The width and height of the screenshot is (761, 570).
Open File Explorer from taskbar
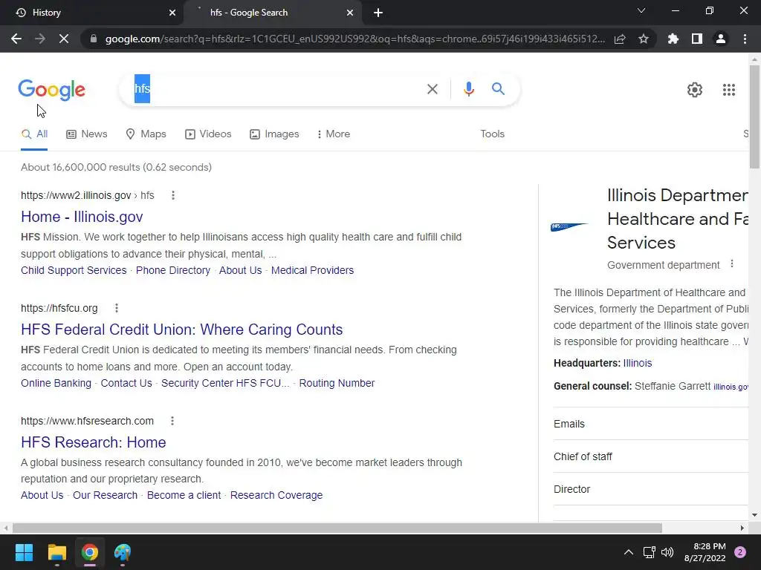56,552
